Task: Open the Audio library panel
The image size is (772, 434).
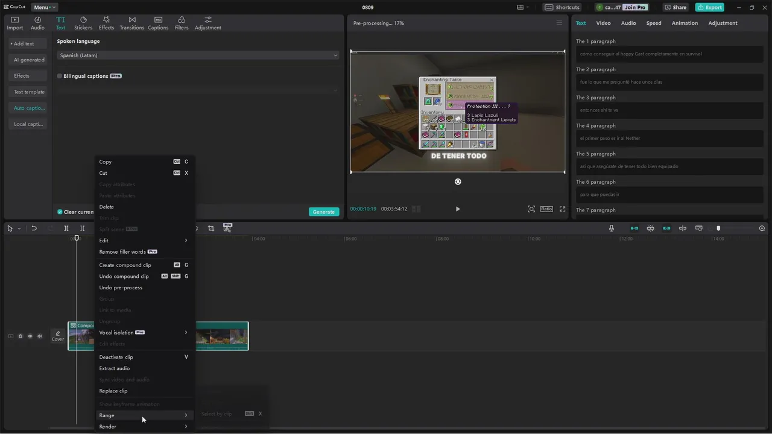Action: pos(37,23)
